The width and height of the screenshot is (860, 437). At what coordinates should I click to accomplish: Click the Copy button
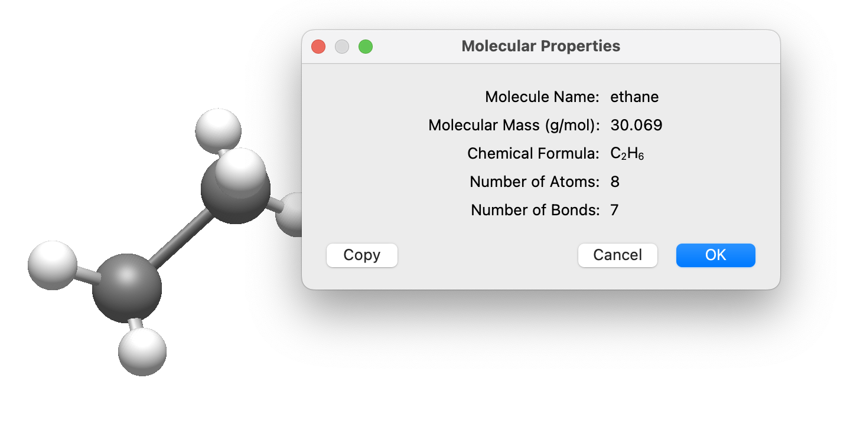[x=361, y=255]
